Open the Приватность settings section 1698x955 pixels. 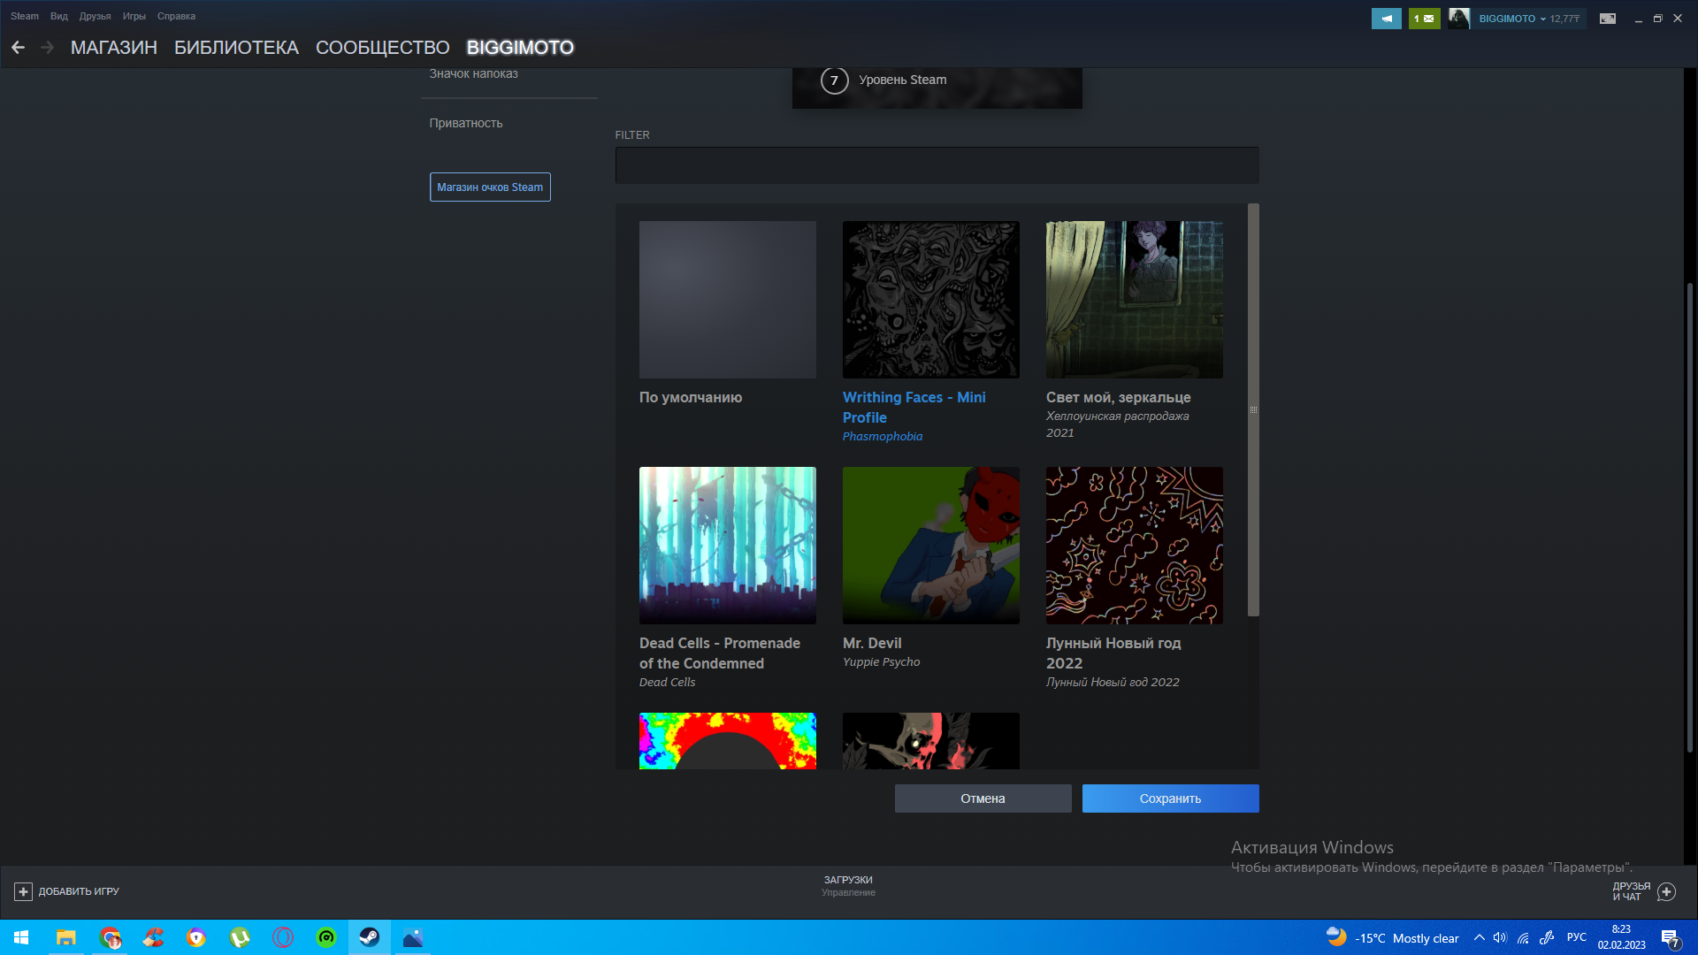click(x=466, y=123)
